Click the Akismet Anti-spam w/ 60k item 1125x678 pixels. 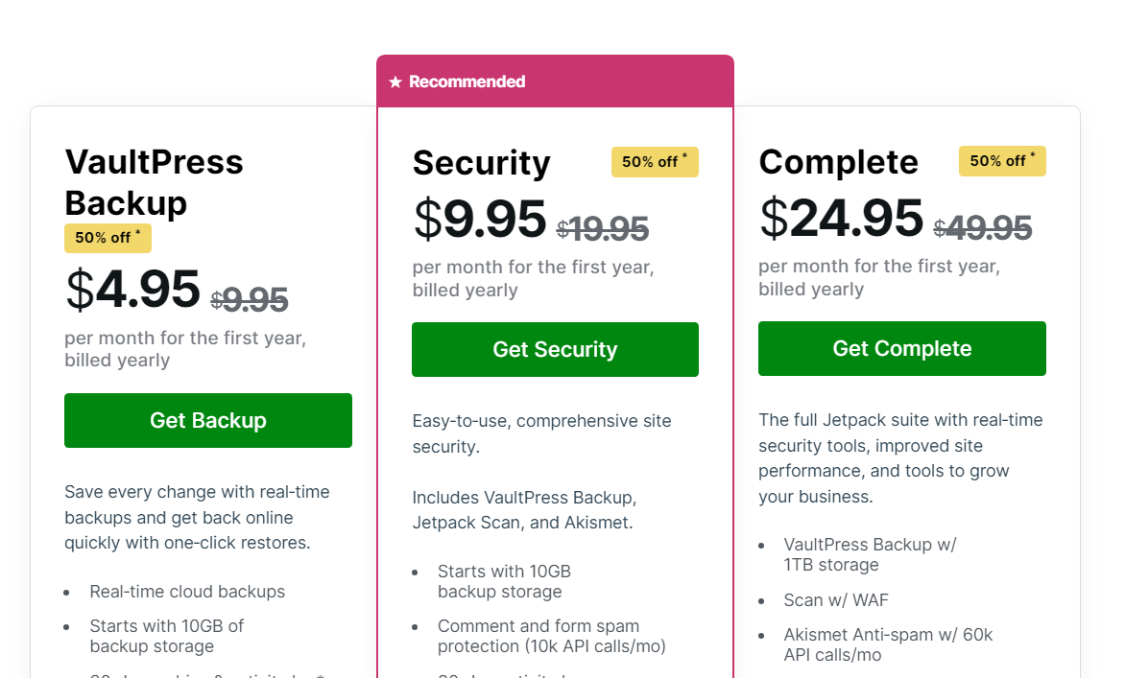coord(888,644)
